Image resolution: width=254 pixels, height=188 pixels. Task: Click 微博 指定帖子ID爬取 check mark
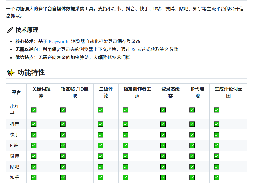tap(63, 156)
